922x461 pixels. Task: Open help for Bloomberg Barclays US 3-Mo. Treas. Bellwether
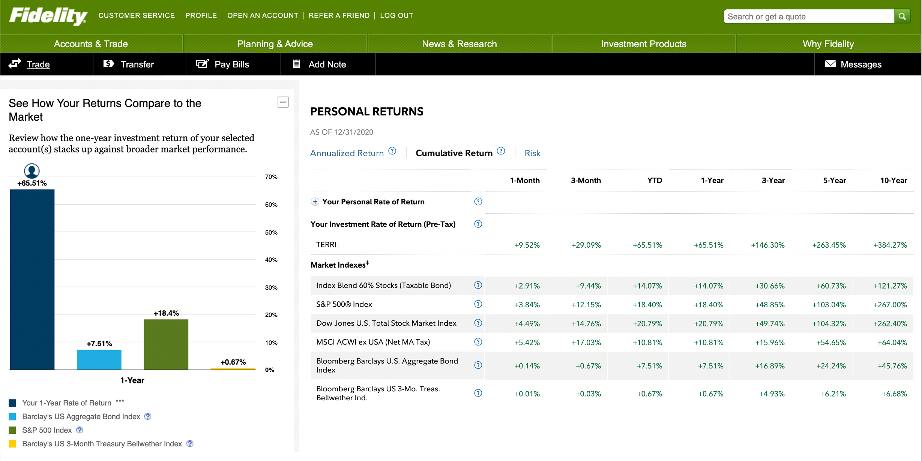(478, 393)
